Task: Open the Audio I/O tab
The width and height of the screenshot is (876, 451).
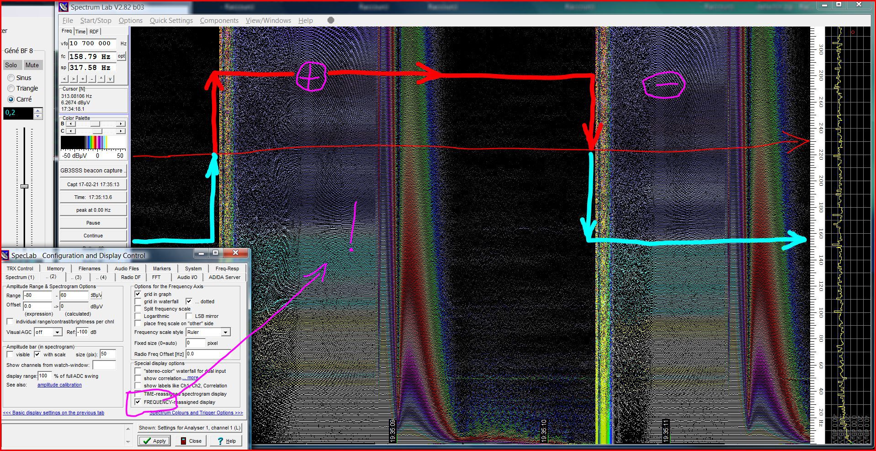Action: [x=187, y=277]
